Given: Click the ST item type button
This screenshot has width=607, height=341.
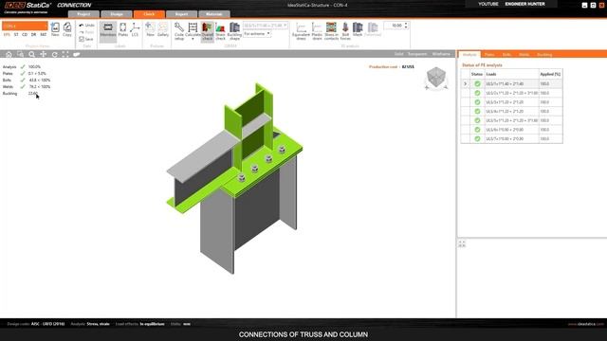Looking at the screenshot, I should point(16,35).
